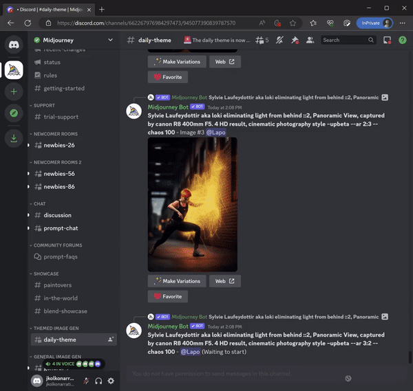Viewport: 413px width, 391px height.
Task: Open Read Aloud icon in address bar
Action: [262, 23]
